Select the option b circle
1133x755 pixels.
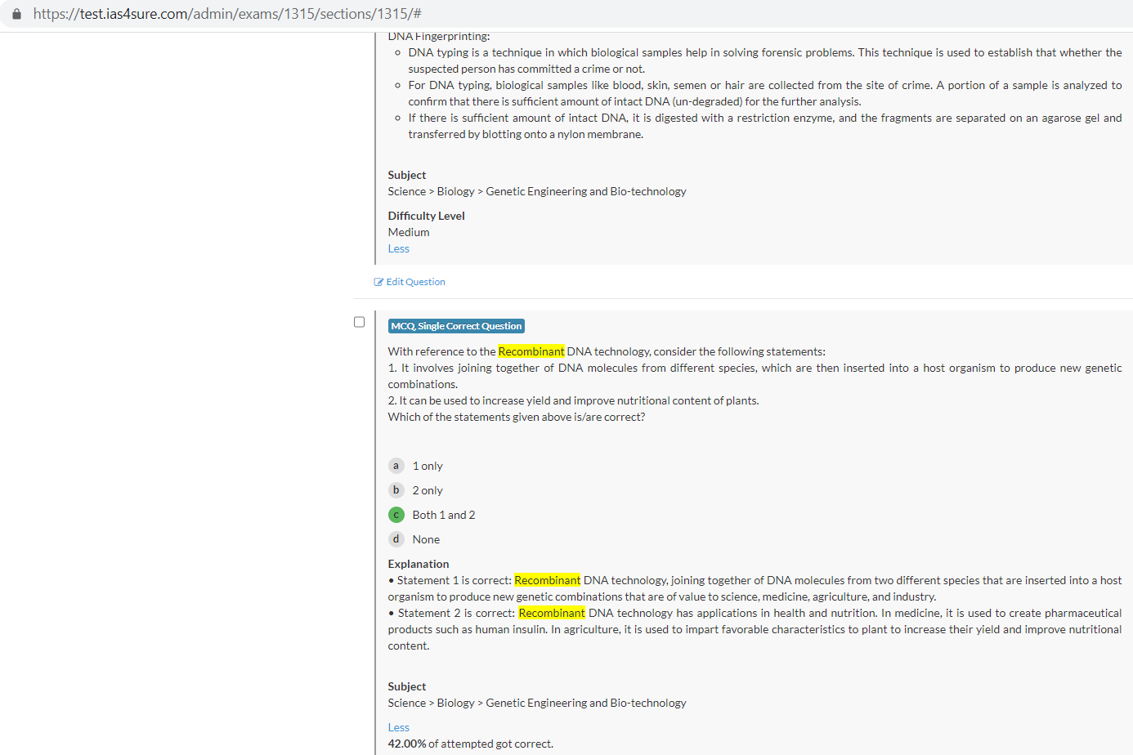pos(396,490)
